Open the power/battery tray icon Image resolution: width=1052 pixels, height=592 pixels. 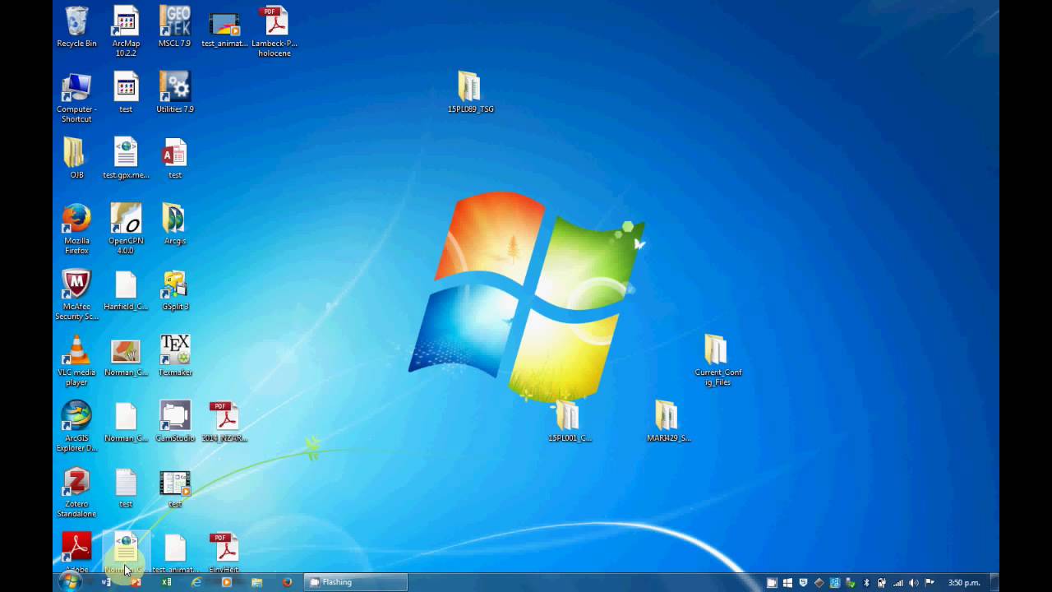tap(881, 583)
